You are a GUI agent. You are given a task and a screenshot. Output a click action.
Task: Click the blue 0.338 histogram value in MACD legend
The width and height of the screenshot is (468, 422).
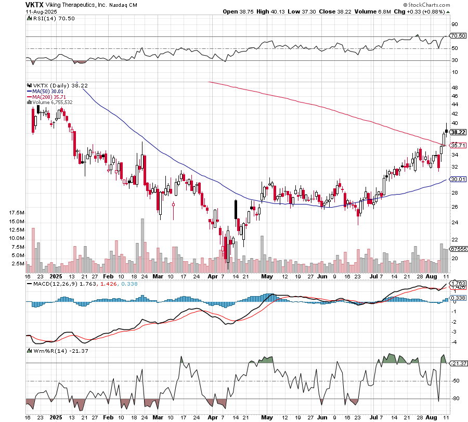pyautogui.click(x=129, y=284)
